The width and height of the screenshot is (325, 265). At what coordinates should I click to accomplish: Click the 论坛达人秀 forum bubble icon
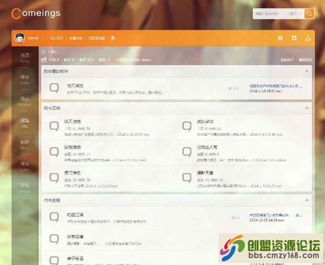(187, 152)
